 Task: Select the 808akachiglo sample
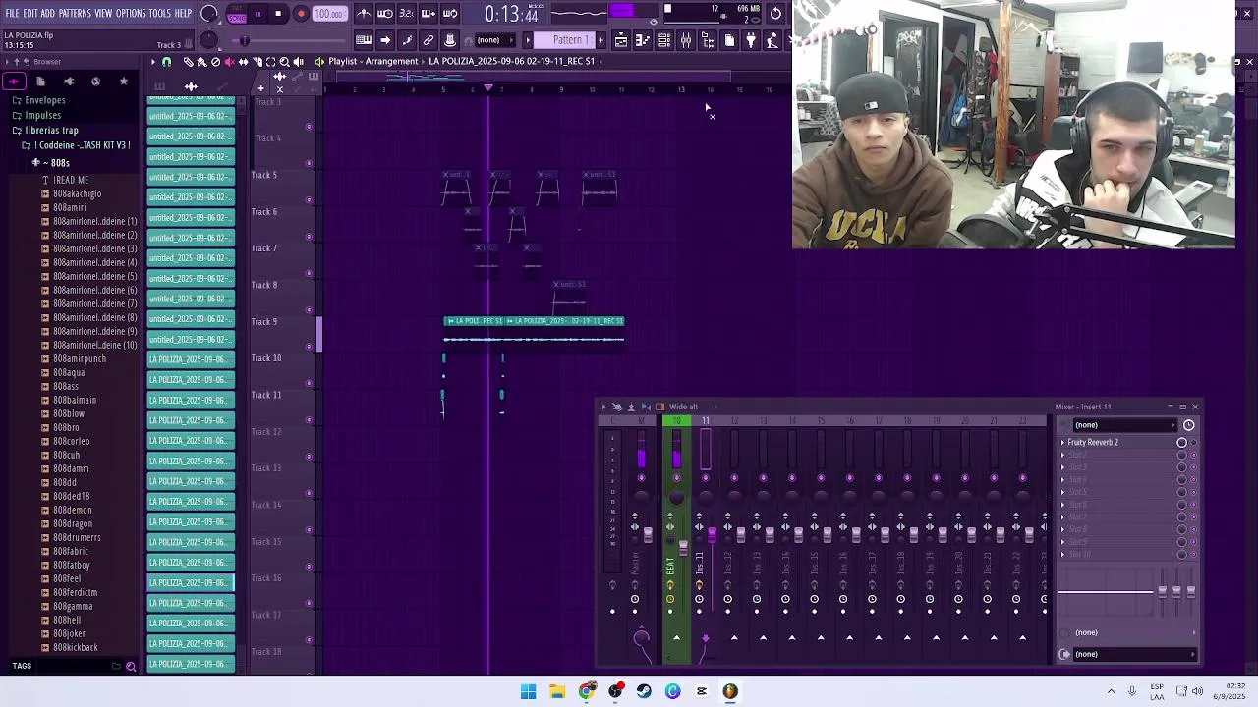coord(77,193)
